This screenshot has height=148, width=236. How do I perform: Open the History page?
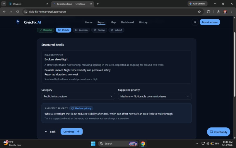click(143, 22)
